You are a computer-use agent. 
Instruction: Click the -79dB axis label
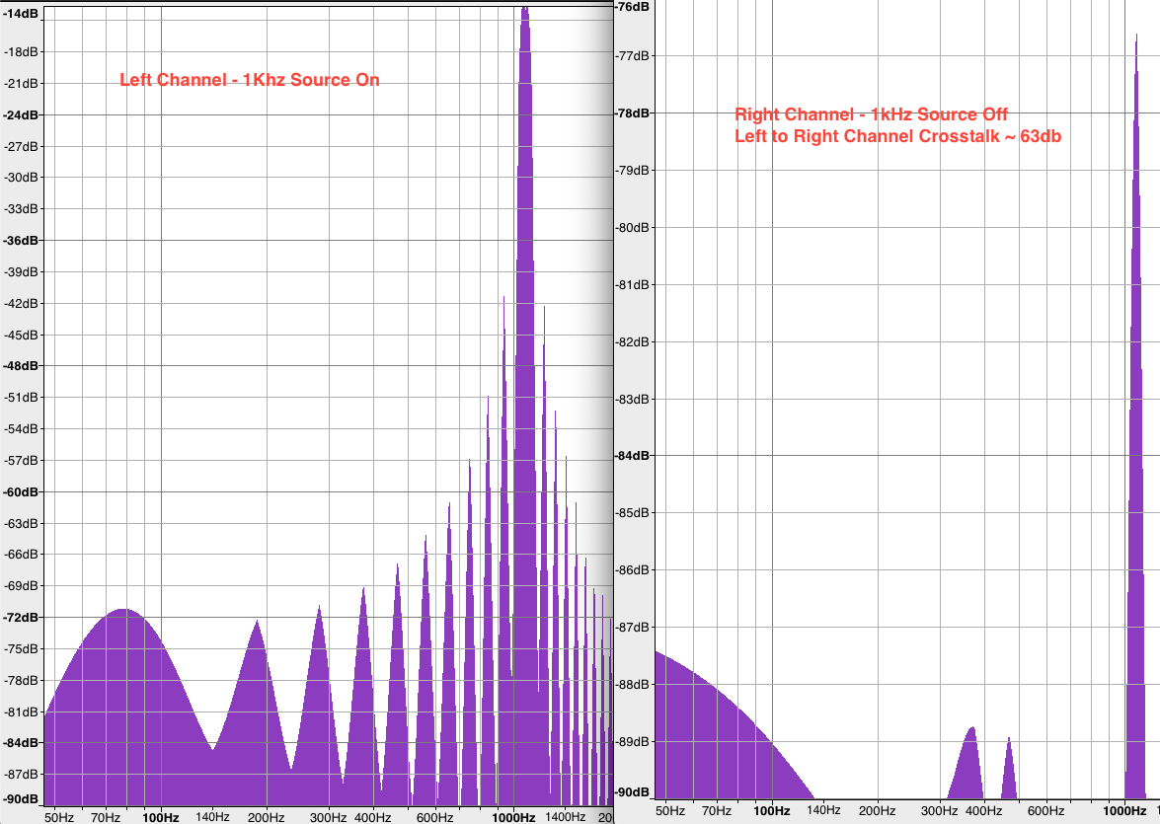(633, 170)
